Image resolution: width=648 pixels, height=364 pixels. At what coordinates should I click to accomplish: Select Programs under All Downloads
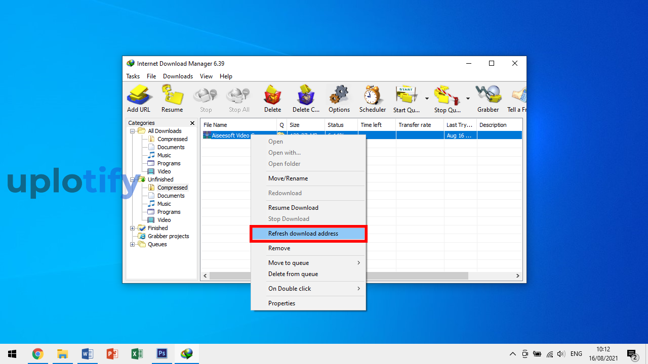169,163
